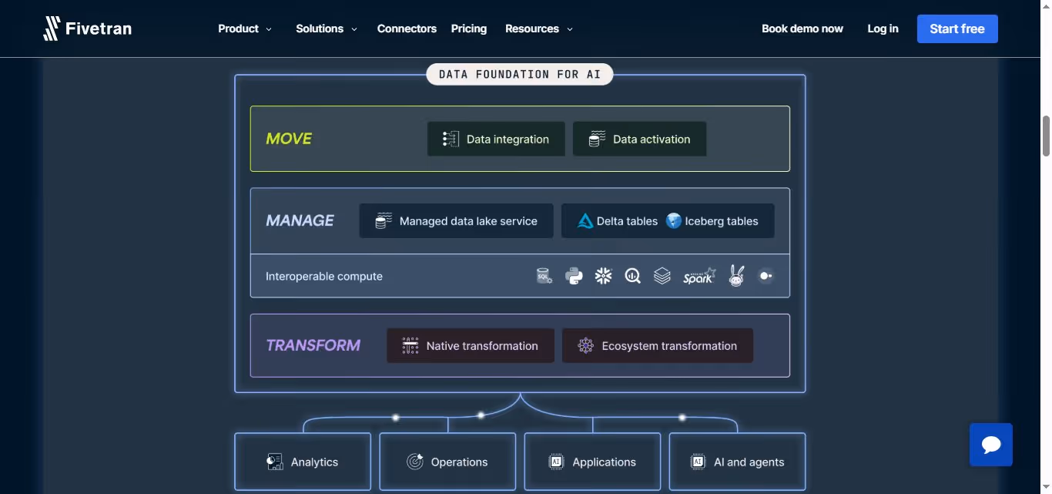Click the Managed data lake icon
The width and height of the screenshot is (1052, 494).
[384, 220]
